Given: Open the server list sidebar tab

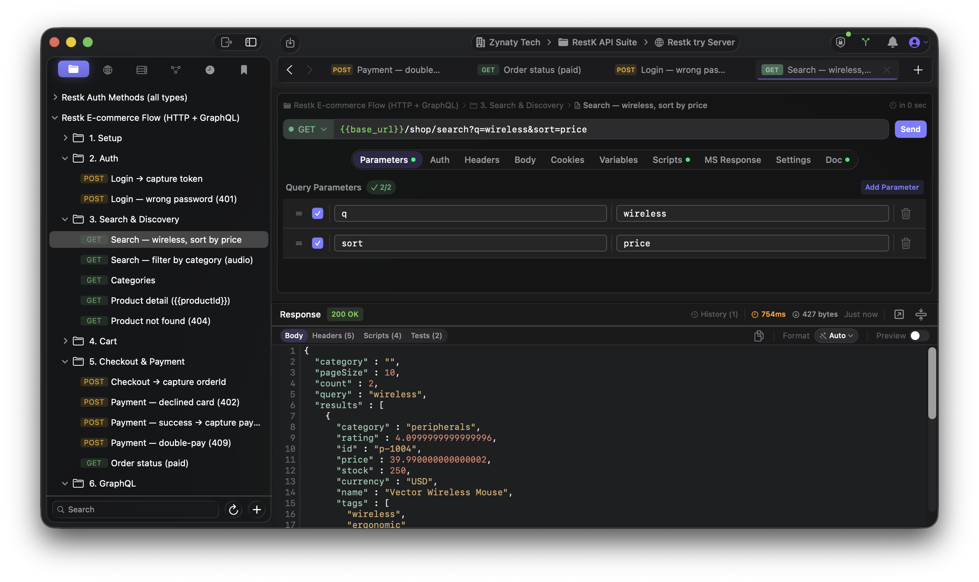Looking at the screenshot, I should [141, 70].
